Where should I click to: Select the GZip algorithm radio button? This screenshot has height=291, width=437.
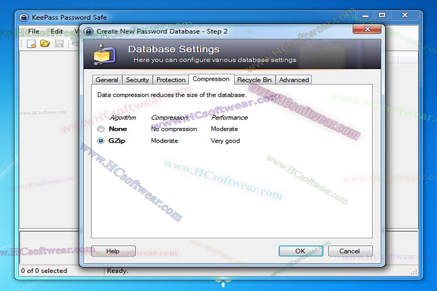pos(101,141)
